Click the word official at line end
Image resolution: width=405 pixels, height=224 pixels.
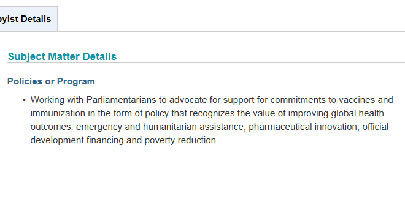point(376,127)
